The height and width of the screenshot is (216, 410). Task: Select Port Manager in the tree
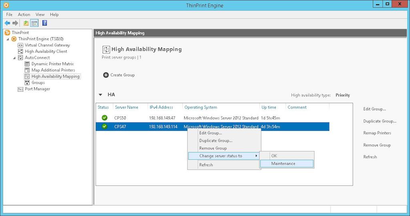(37, 89)
